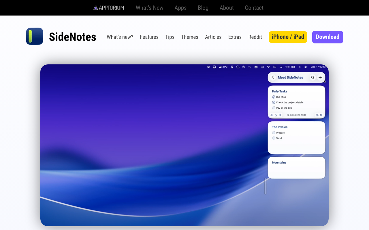Open About in top navigation
Screen dimensions: 369x230
click(227, 8)
